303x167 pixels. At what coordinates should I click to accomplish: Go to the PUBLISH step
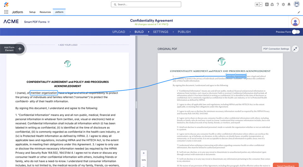tap(184, 32)
